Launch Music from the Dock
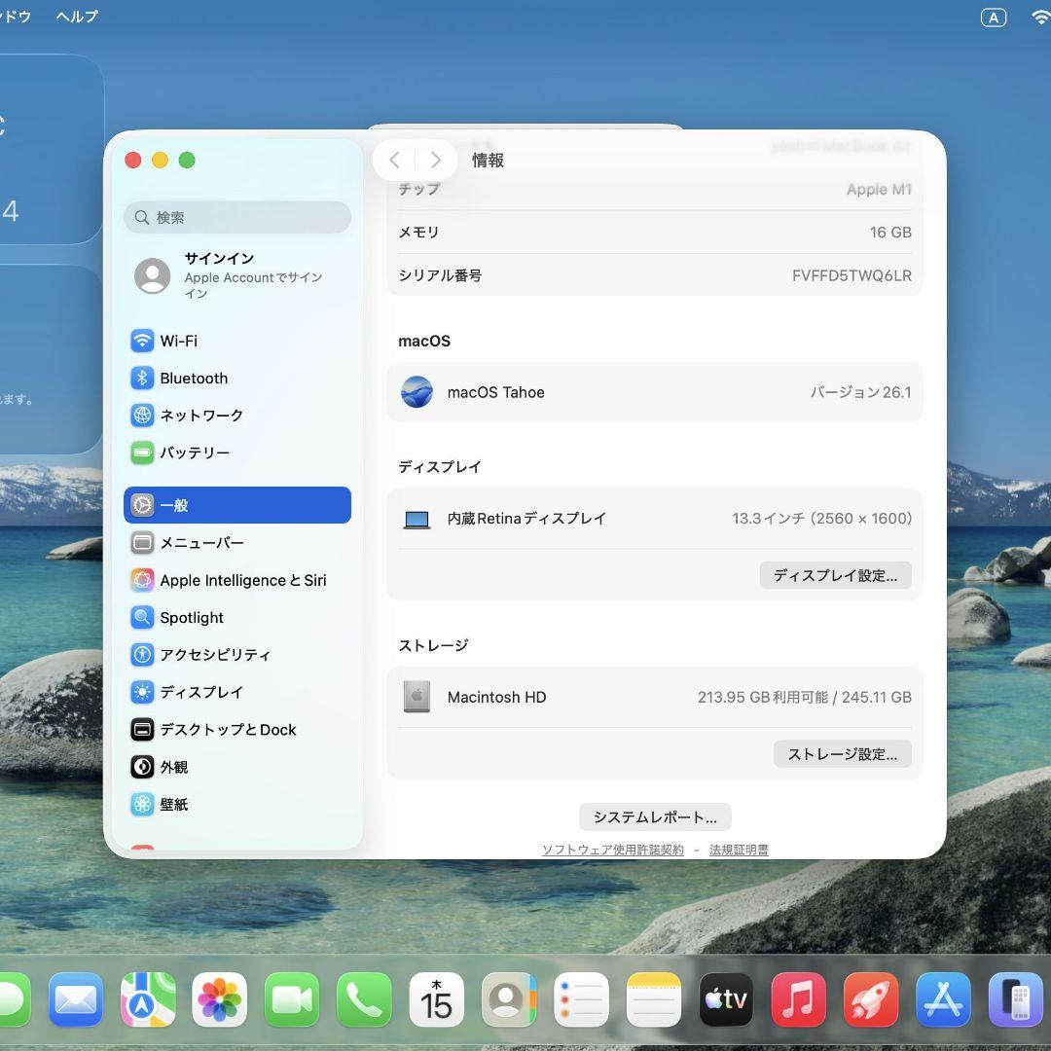The height and width of the screenshot is (1051, 1051). pos(798,998)
